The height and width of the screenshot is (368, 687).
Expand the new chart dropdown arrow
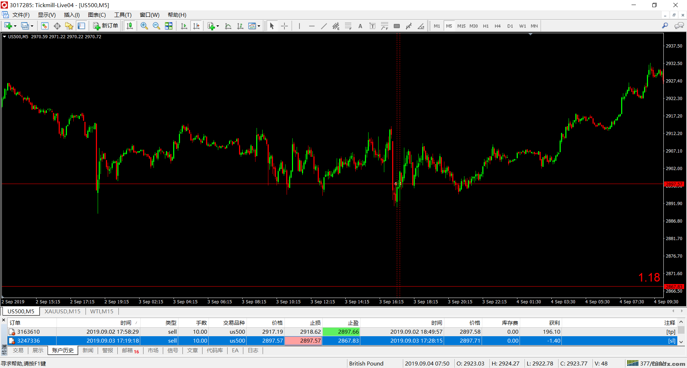point(15,26)
